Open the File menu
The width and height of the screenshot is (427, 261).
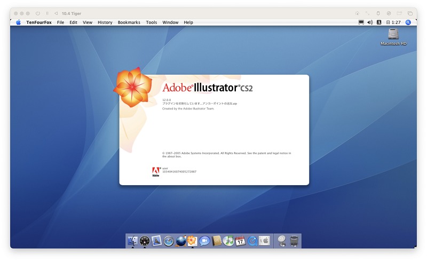click(x=60, y=22)
